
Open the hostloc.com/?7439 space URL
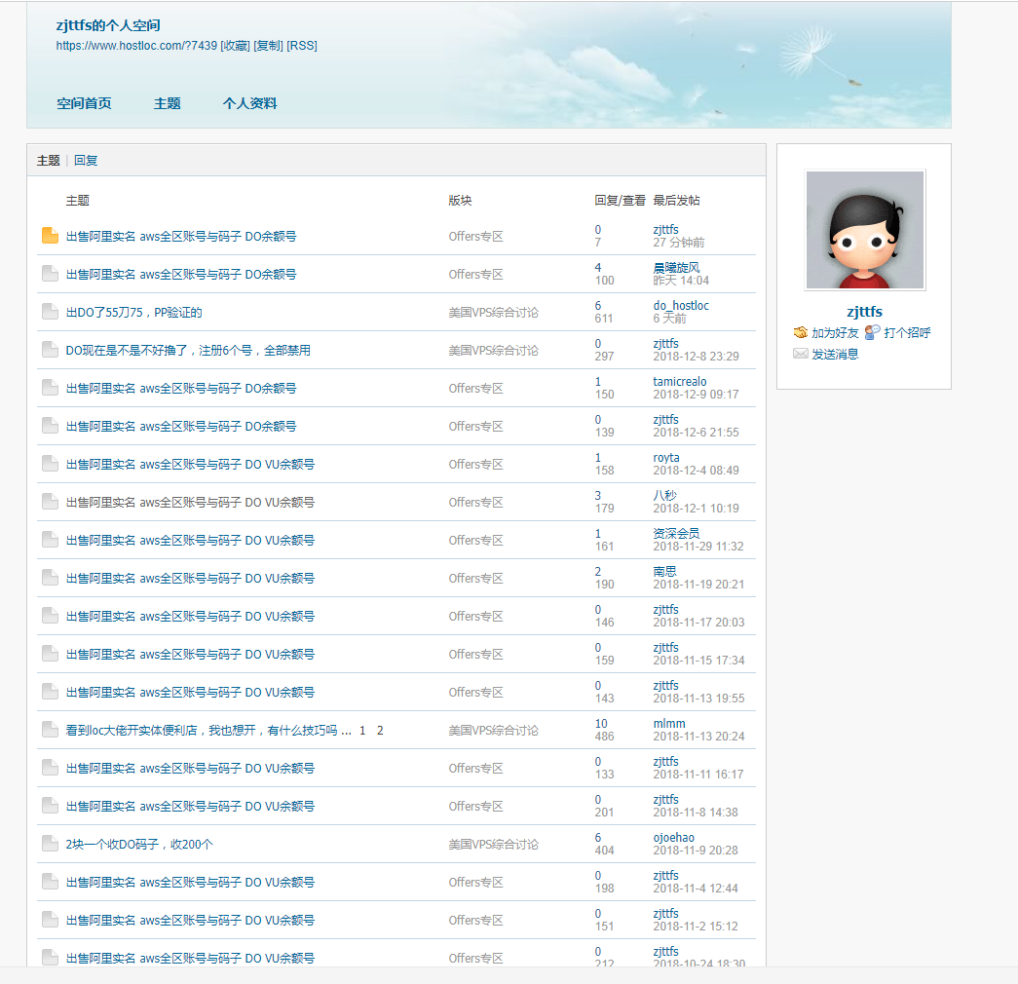[x=136, y=46]
